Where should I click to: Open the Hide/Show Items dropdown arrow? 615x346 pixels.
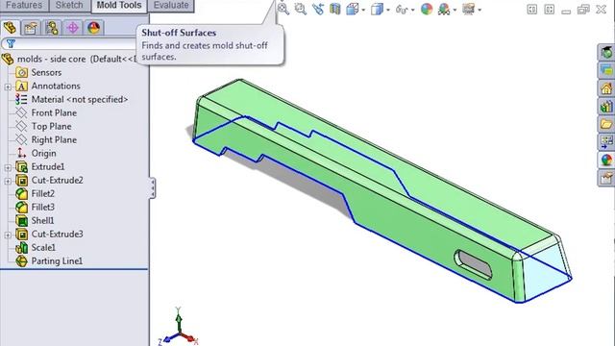coord(412,10)
